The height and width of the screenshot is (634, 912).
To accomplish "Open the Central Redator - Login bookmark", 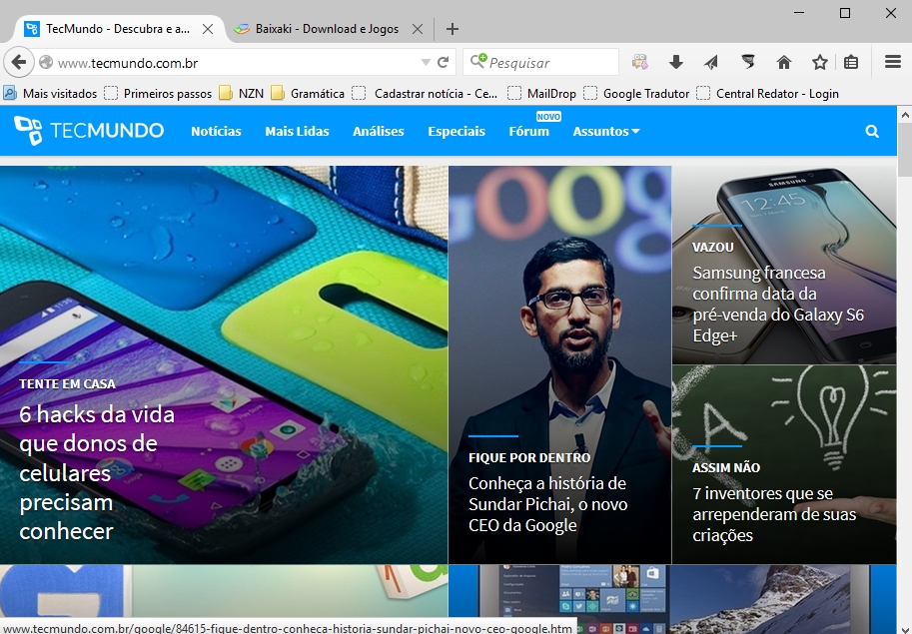I will (x=768, y=94).
